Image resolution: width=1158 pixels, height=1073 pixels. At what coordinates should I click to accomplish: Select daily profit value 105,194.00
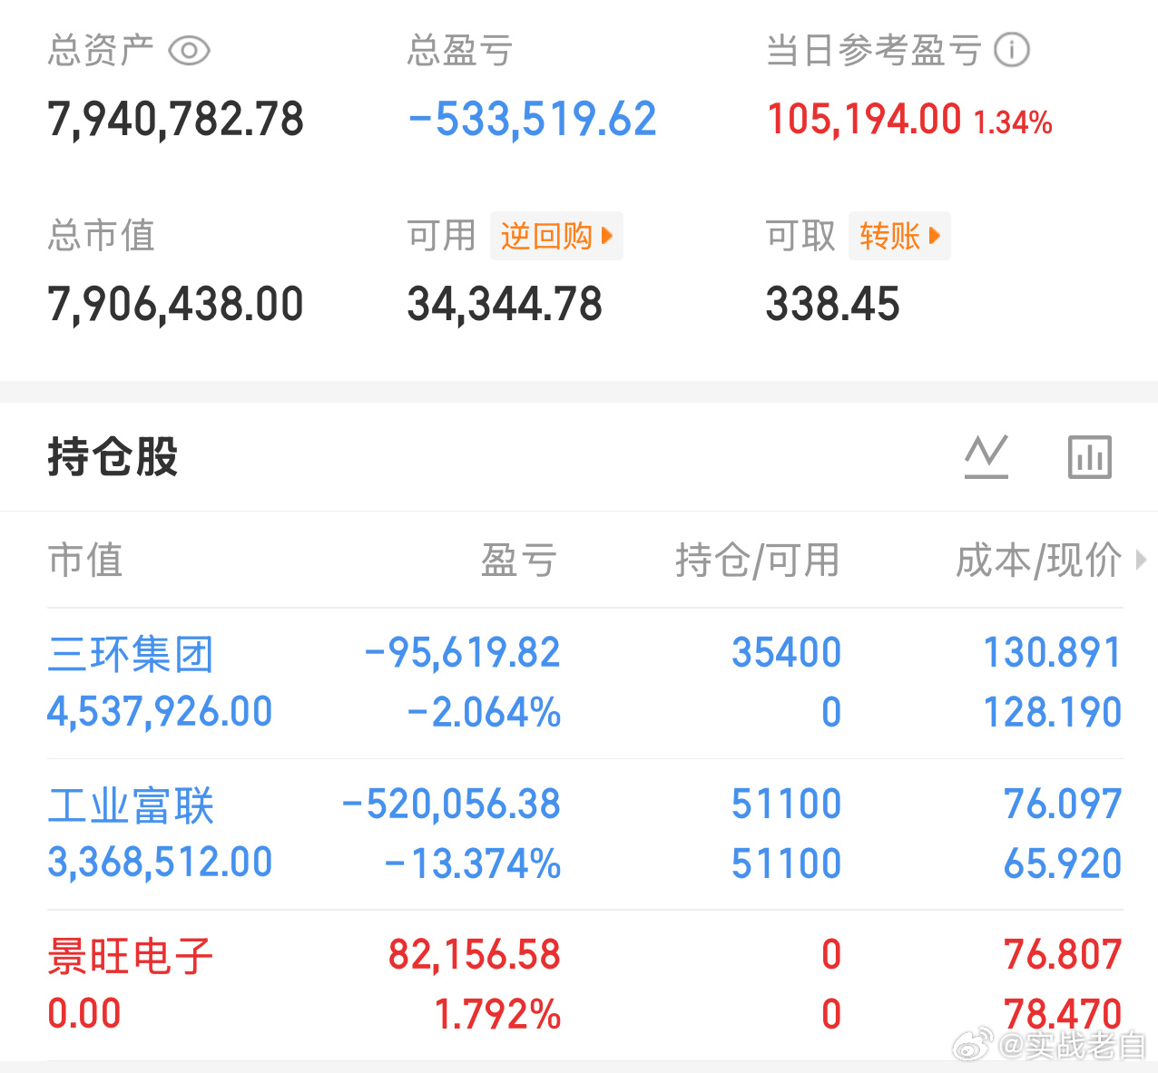tap(864, 120)
